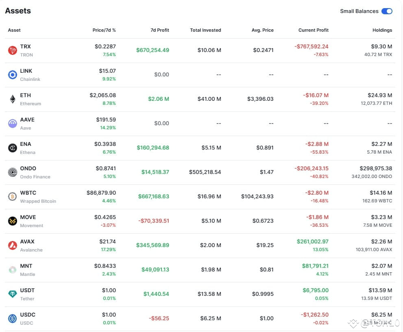Open the USDC coin icon

click(x=12, y=319)
